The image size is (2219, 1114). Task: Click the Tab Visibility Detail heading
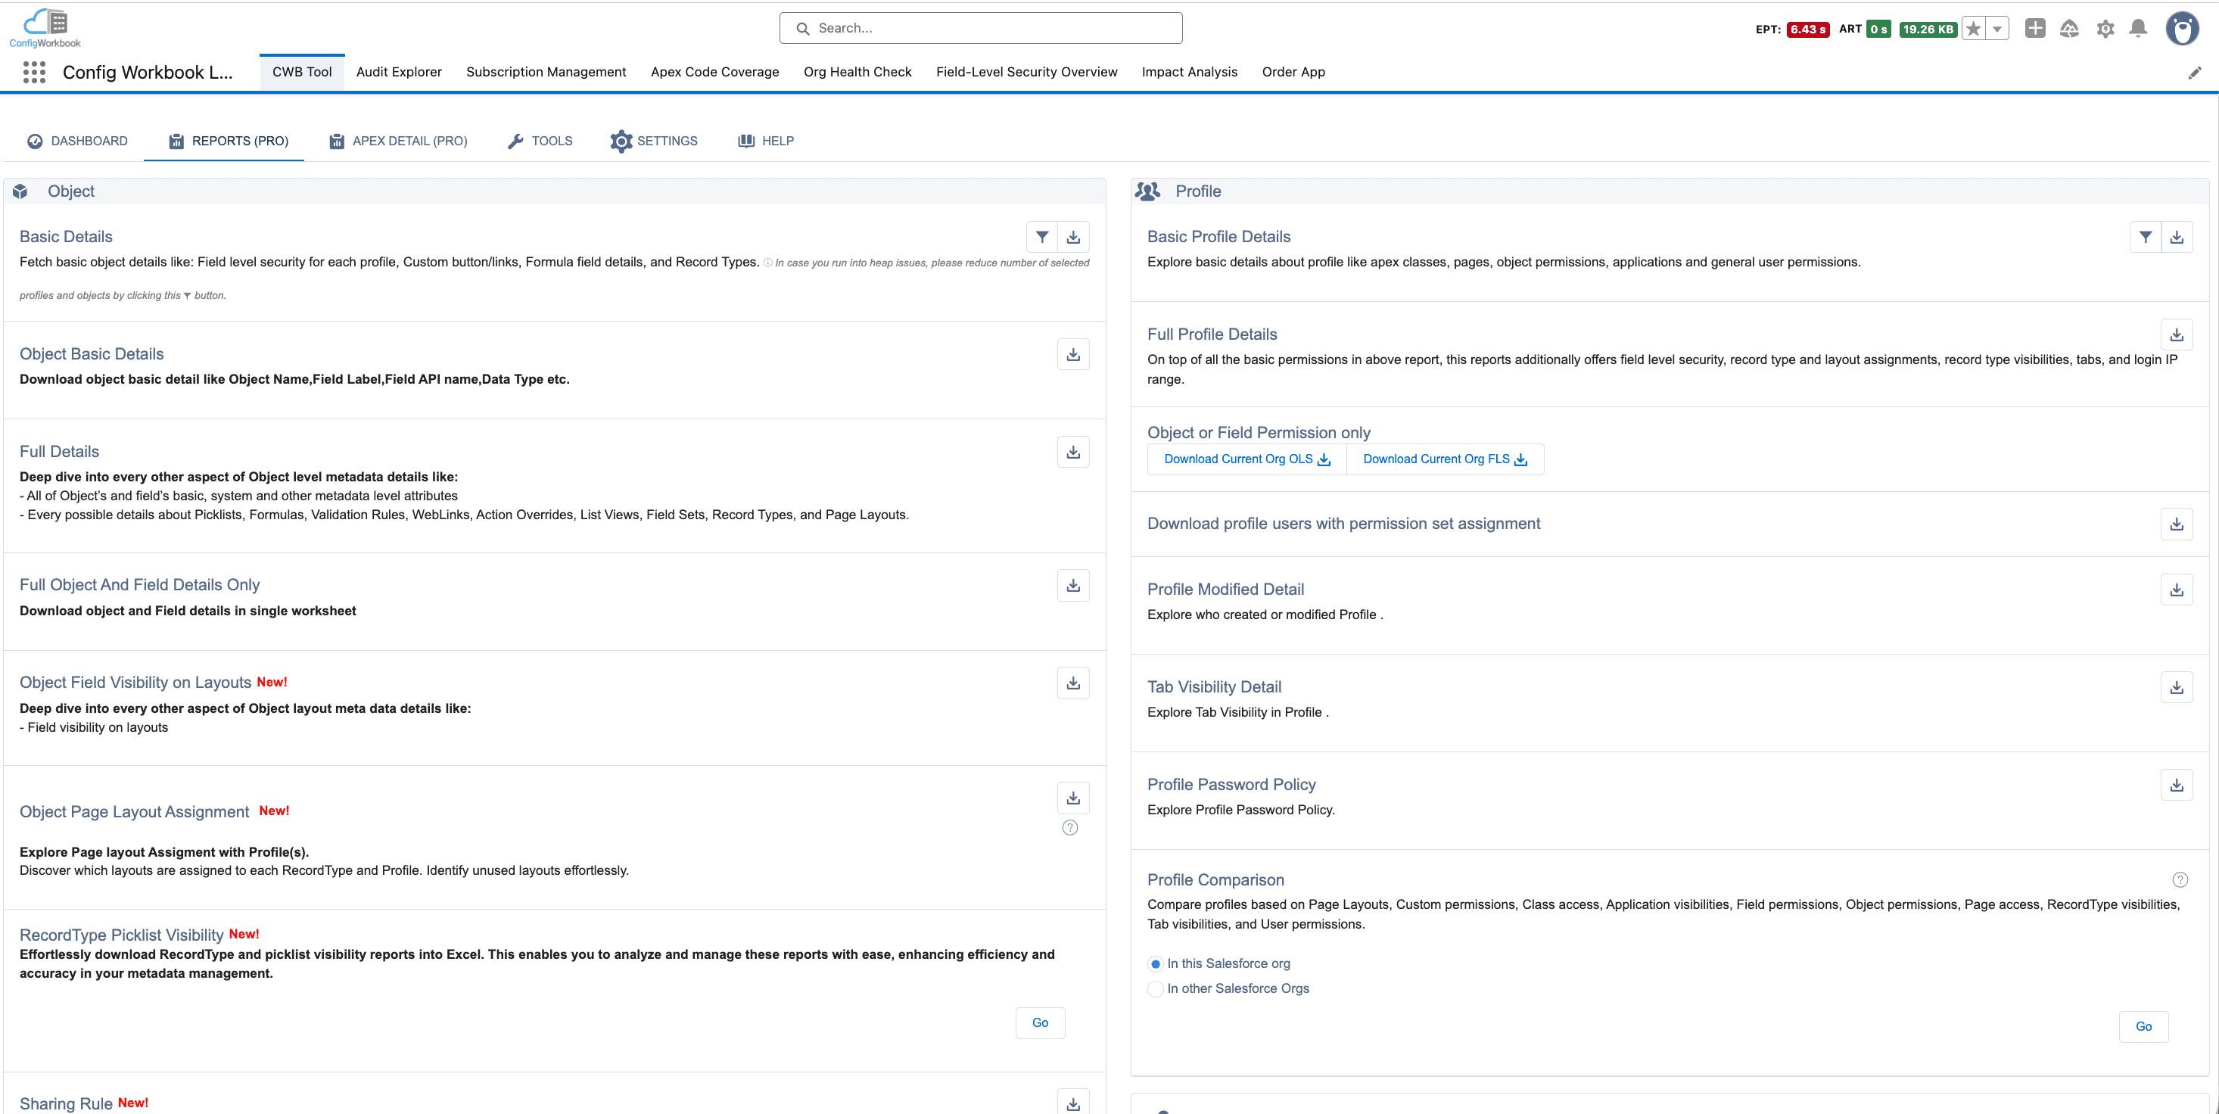1214,687
